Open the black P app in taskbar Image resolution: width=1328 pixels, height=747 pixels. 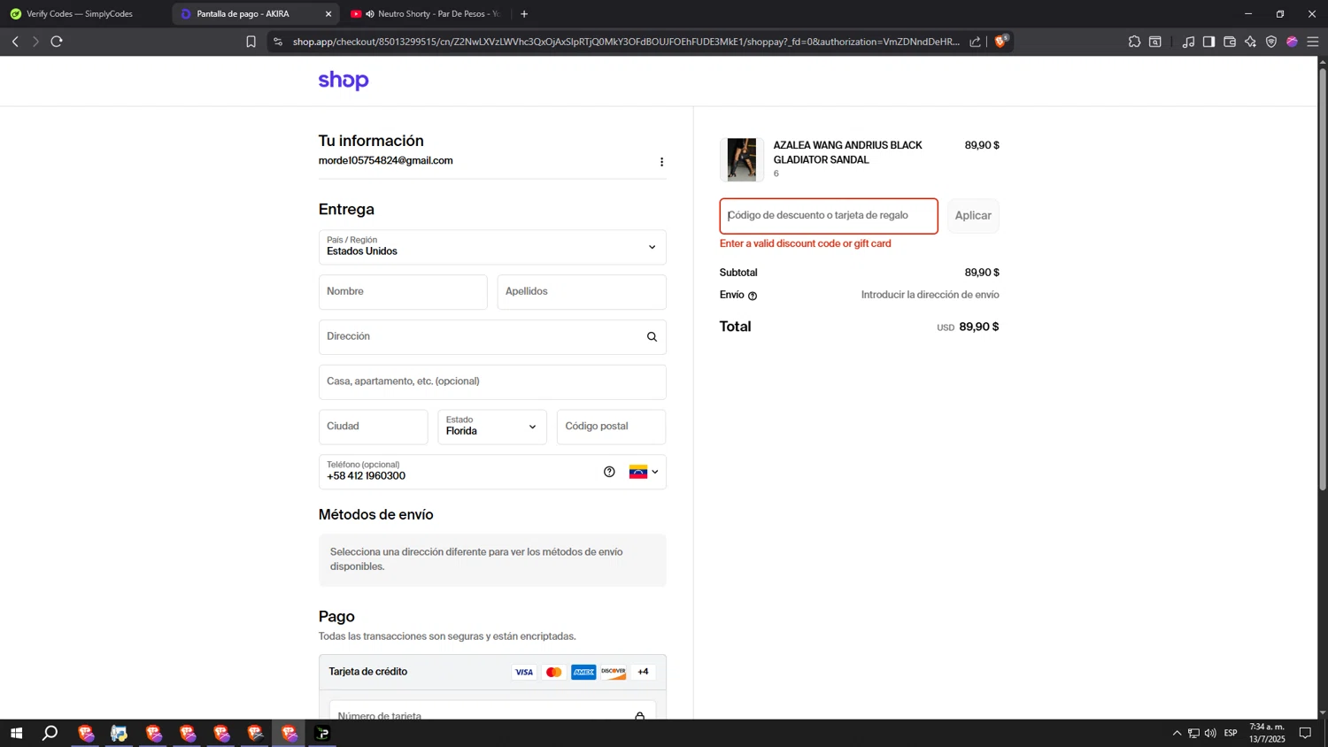click(322, 733)
